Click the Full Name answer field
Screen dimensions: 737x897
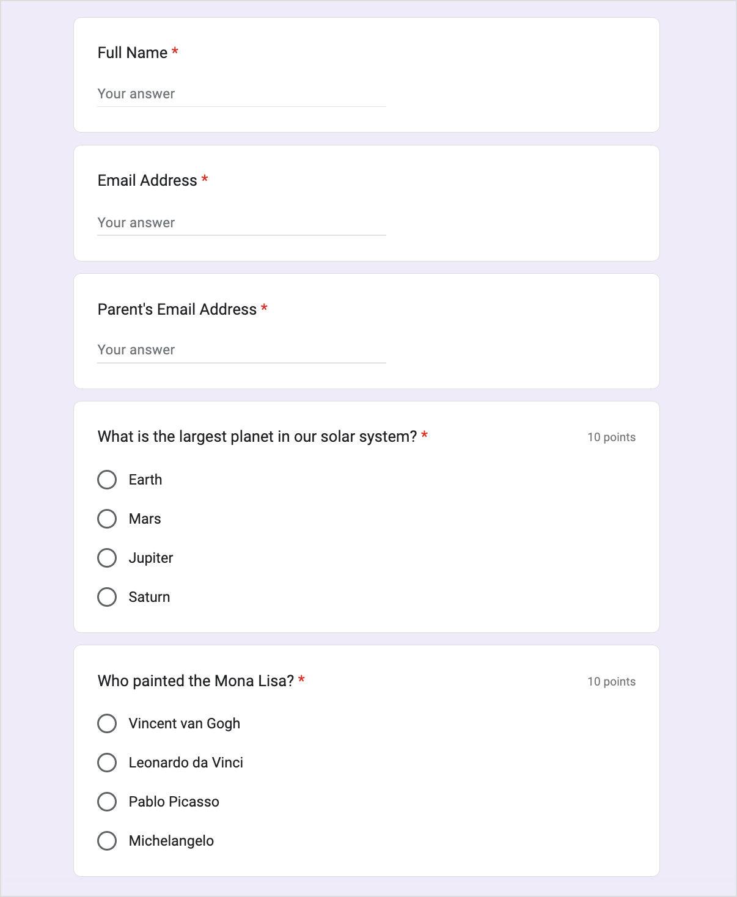pos(241,95)
